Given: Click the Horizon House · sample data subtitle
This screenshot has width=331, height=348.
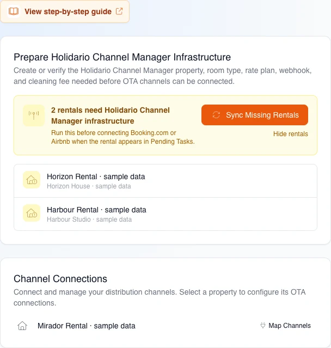Looking at the screenshot, I should [x=89, y=186].
